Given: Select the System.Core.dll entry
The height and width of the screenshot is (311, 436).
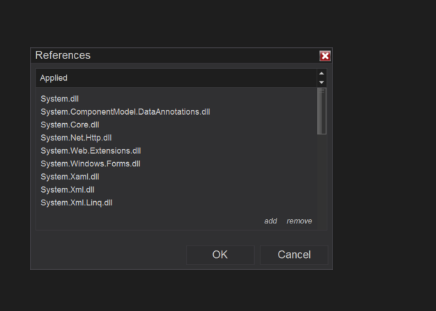Looking at the screenshot, I should pos(70,125).
